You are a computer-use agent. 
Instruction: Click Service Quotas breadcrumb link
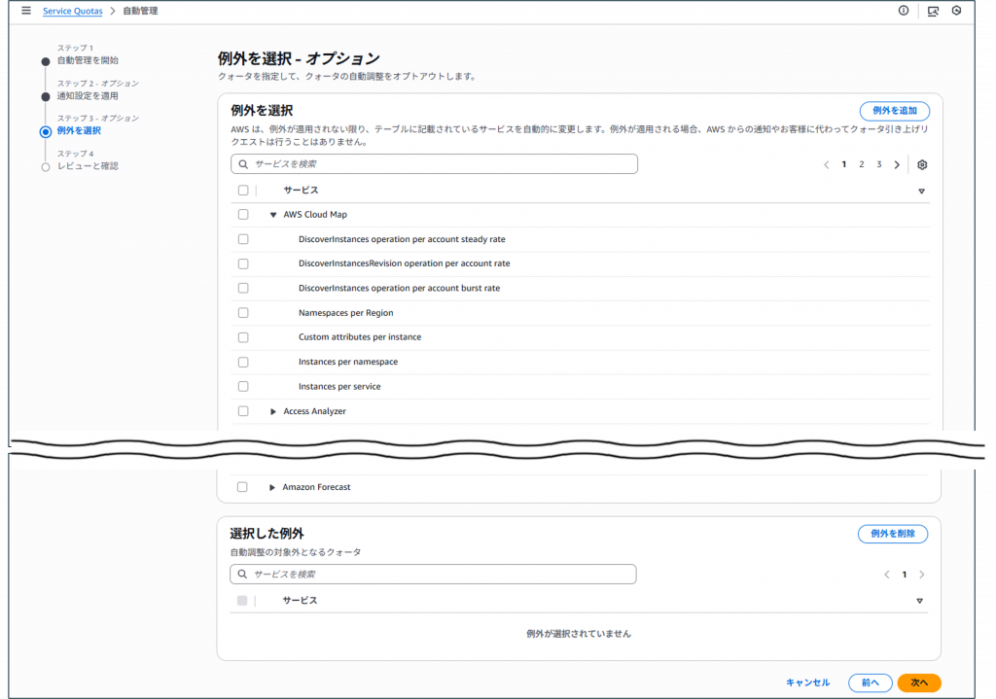point(73,11)
